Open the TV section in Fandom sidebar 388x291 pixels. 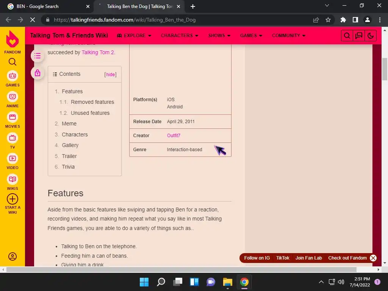coord(13,141)
